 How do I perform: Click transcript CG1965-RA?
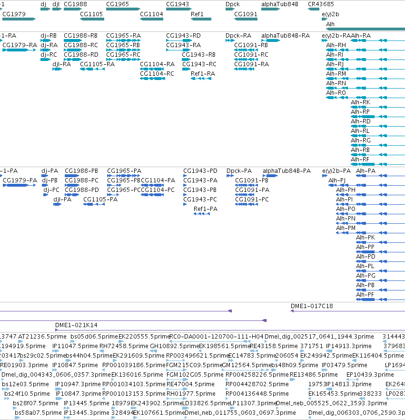[x=123, y=40]
